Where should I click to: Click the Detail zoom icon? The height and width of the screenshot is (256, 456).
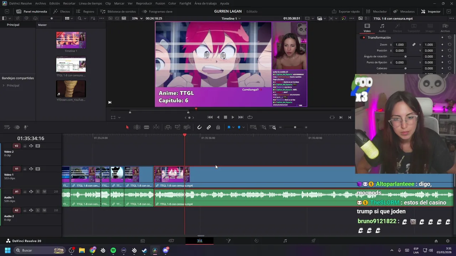[264, 127]
